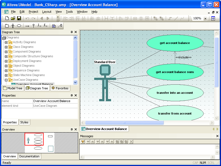
Task: Select the Note tool icon
Action: 54,26
